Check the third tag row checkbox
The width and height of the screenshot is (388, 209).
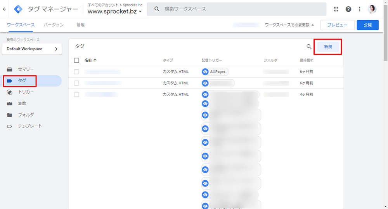[76, 94]
